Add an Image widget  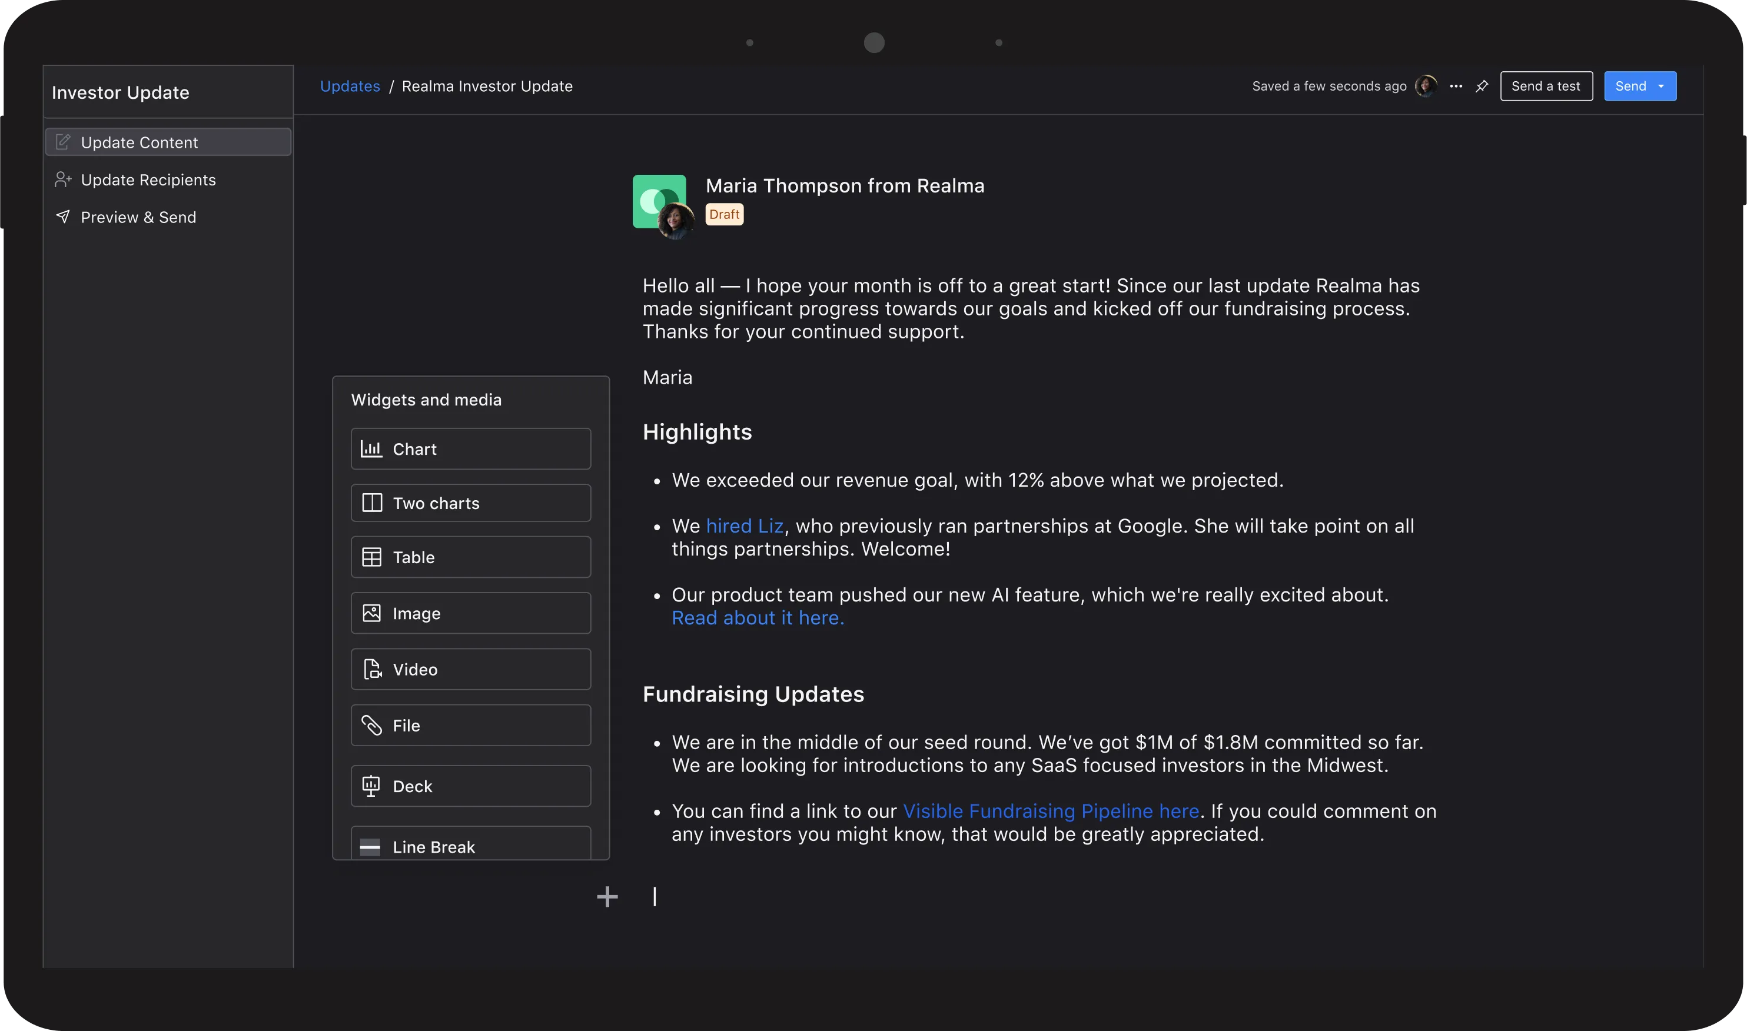click(470, 613)
